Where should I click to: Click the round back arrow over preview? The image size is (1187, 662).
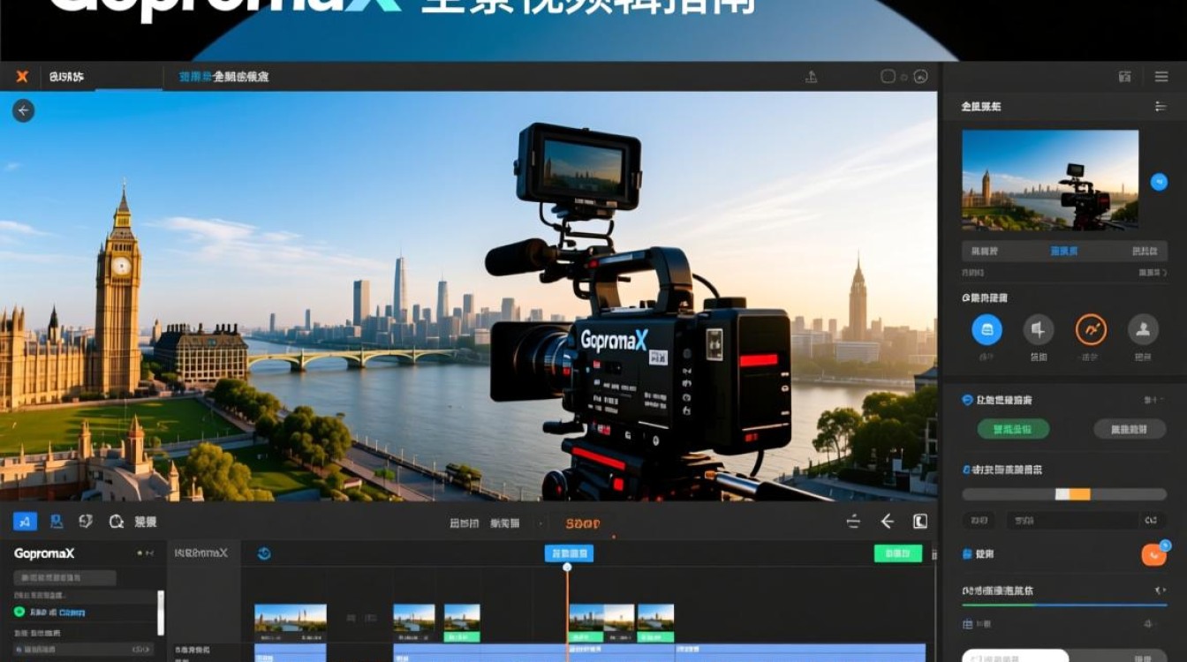(24, 110)
